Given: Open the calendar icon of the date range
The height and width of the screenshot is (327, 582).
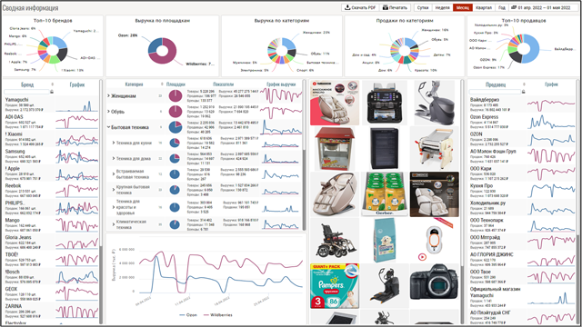Looking at the screenshot, I should (x=514, y=7).
